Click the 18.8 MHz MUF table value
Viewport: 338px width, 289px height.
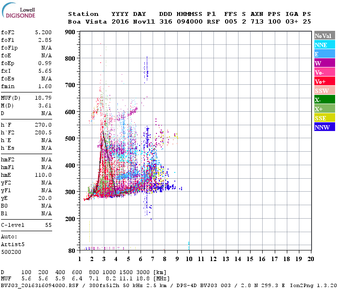click(143, 279)
